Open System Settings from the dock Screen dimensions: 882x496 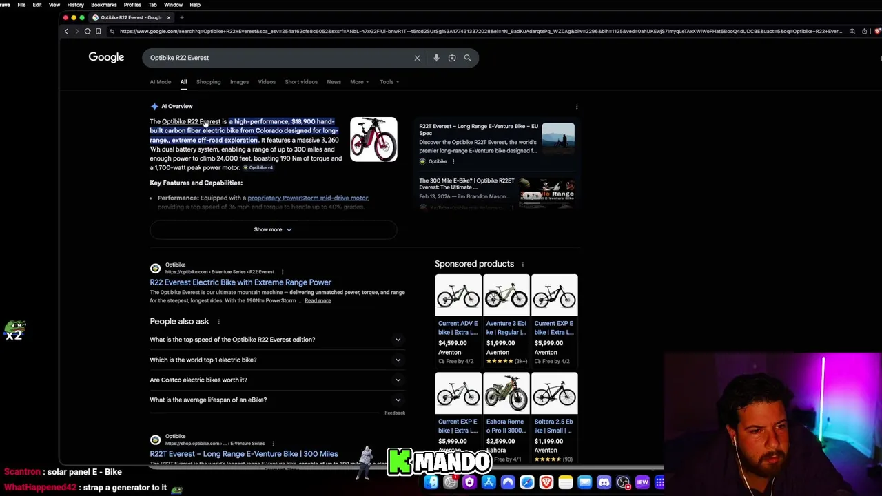point(450,483)
